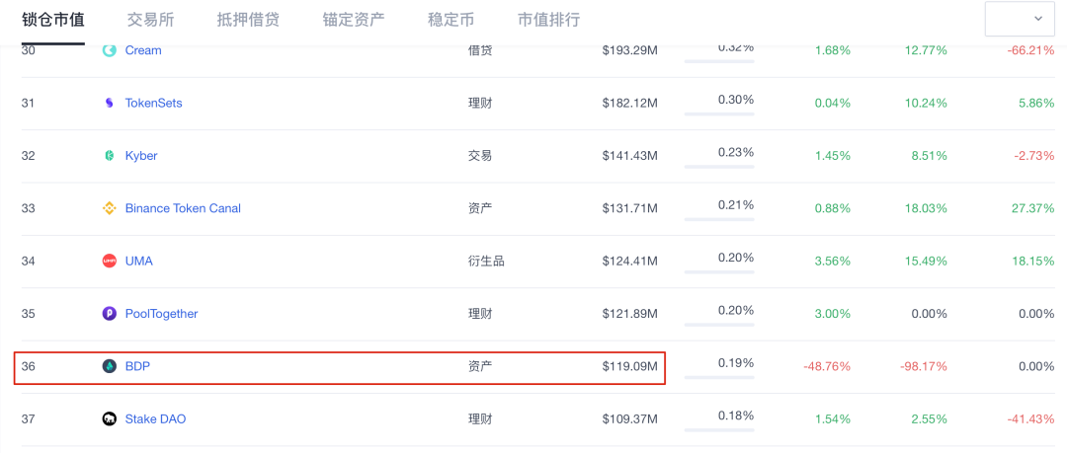Click the Kyber logo icon

[110, 156]
